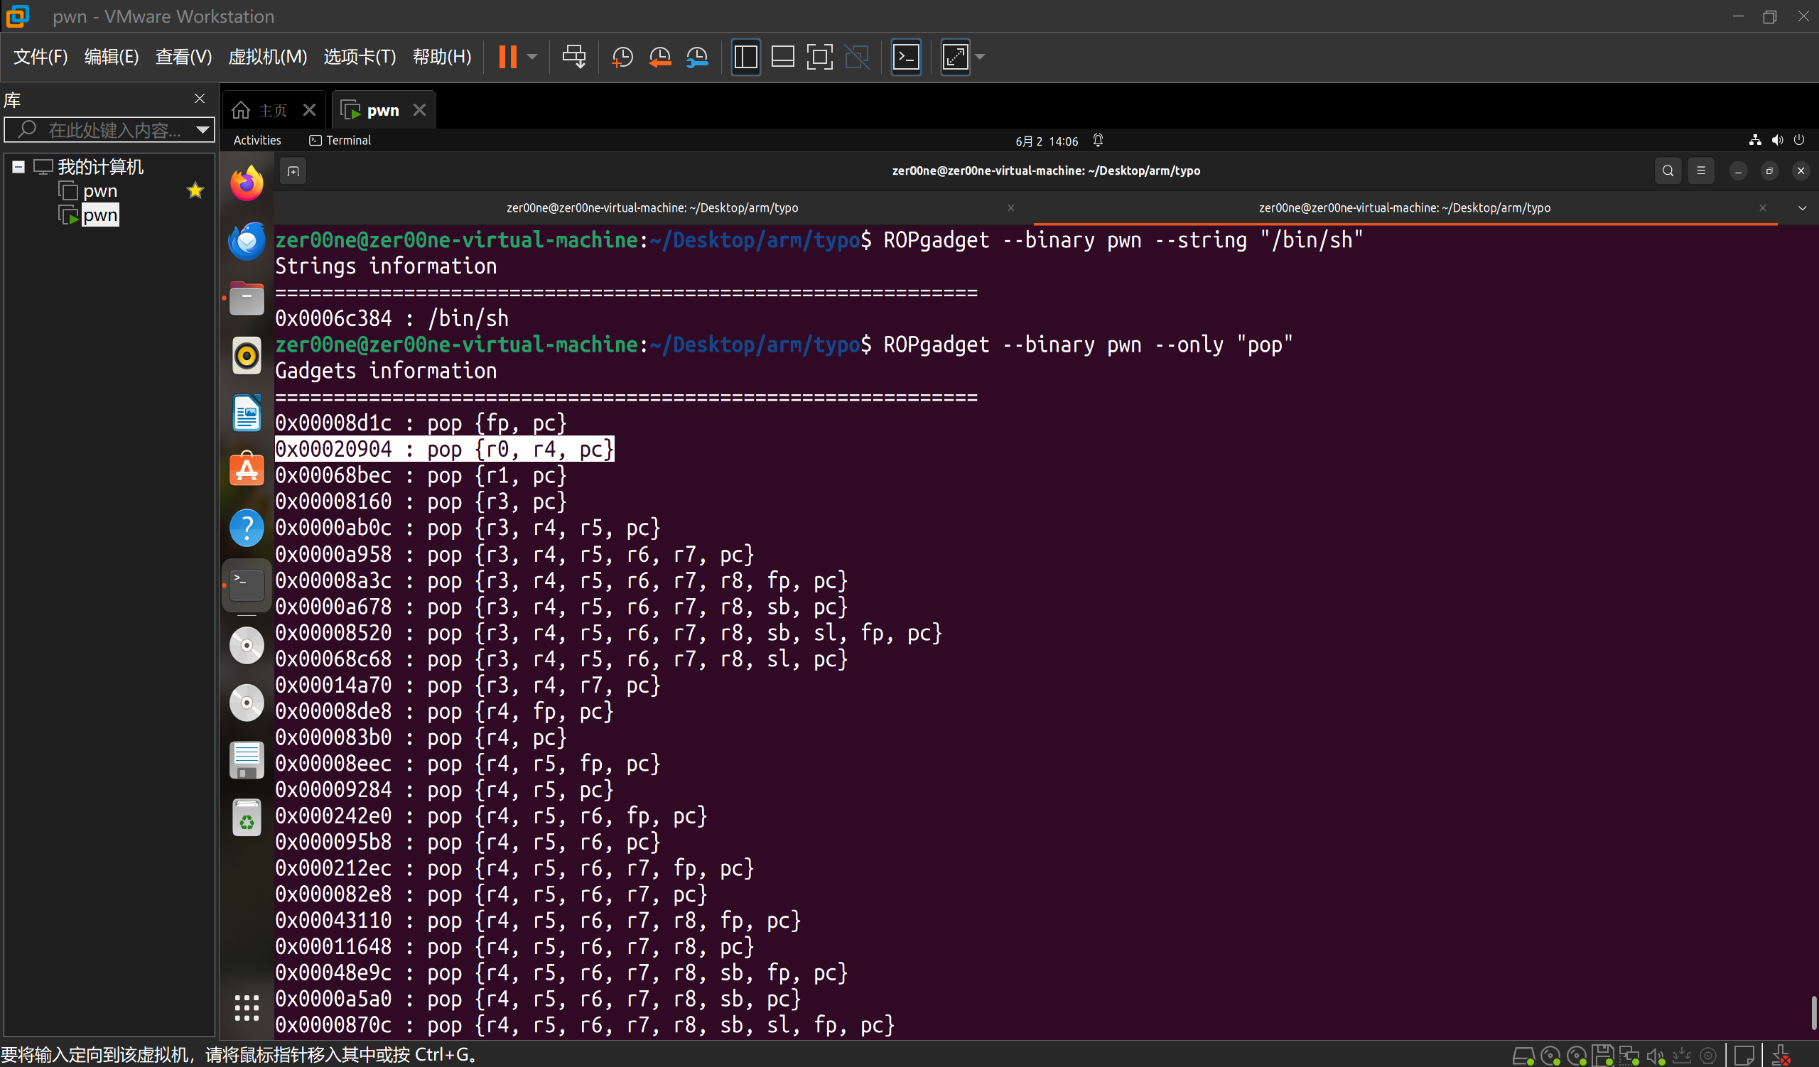Screen dimensions: 1819x1067
Task: Open the console view
Action: pyautogui.click(x=906, y=56)
